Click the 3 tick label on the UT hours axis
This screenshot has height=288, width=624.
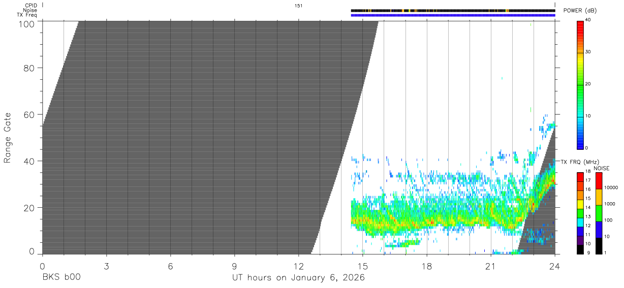[x=106, y=267]
